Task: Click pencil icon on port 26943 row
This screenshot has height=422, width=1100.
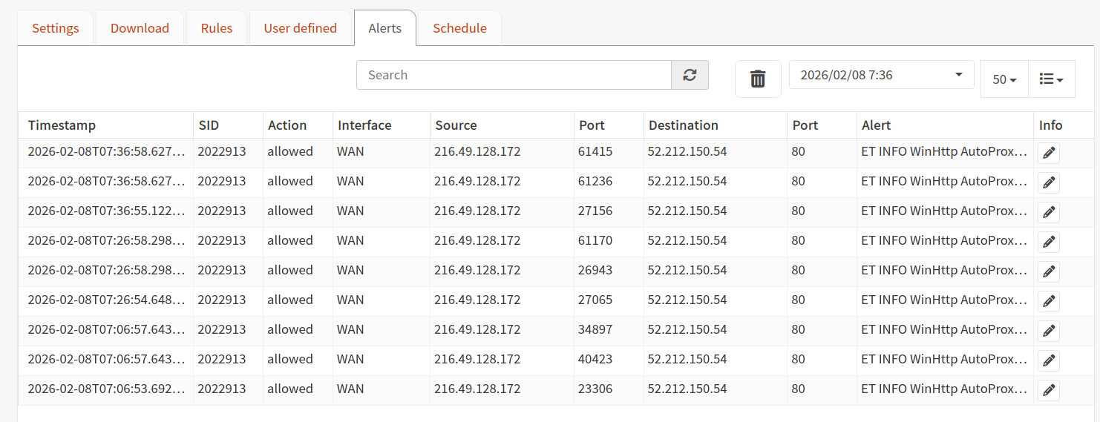Action: 1048,271
